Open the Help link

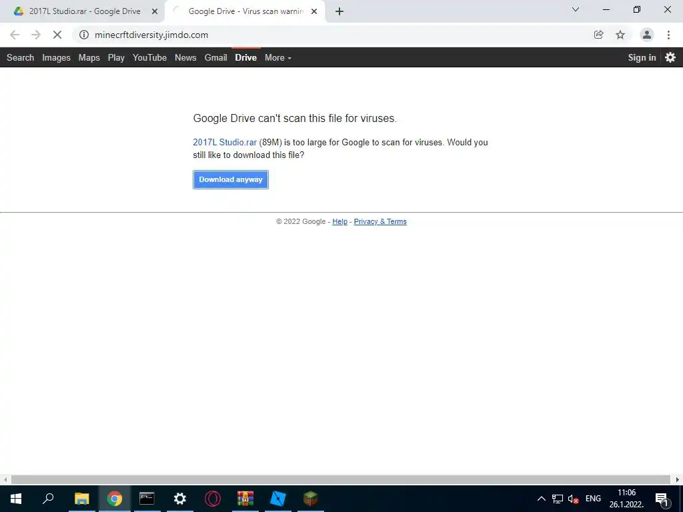[x=339, y=221]
